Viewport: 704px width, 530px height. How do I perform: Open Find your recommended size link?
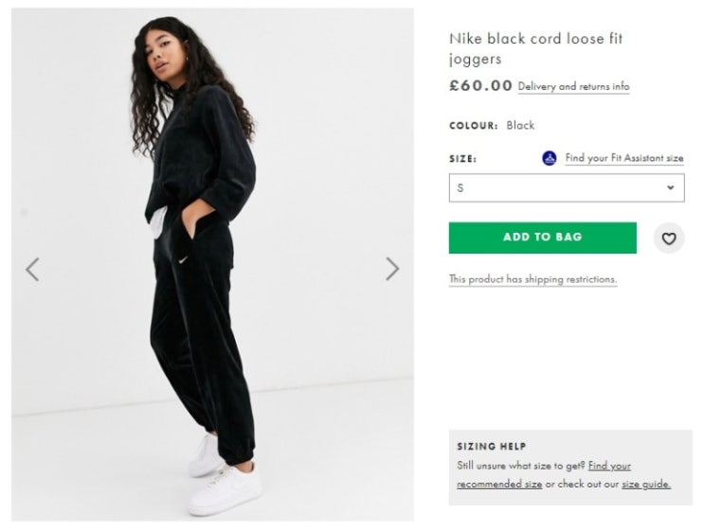tap(544, 475)
